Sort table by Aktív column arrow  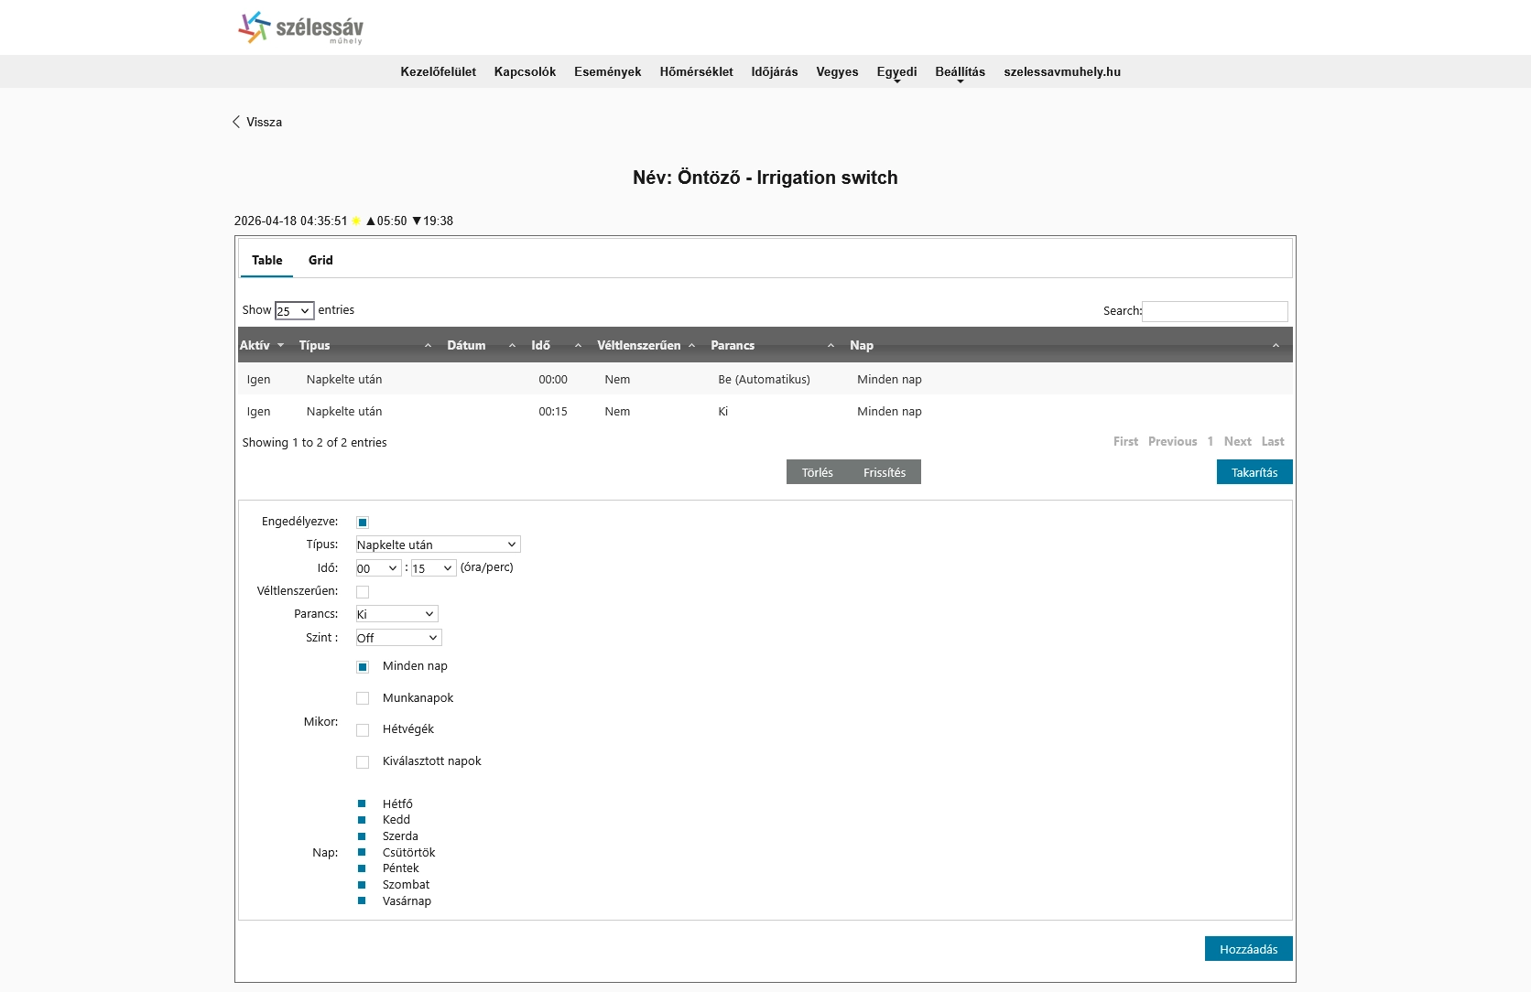280,345
